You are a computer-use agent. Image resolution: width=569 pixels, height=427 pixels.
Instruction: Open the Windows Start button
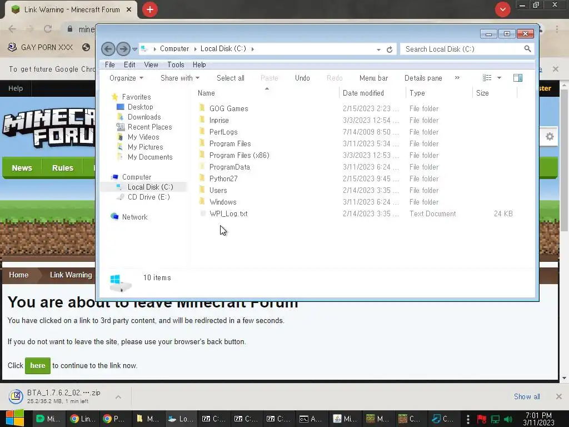coord(15,418)
